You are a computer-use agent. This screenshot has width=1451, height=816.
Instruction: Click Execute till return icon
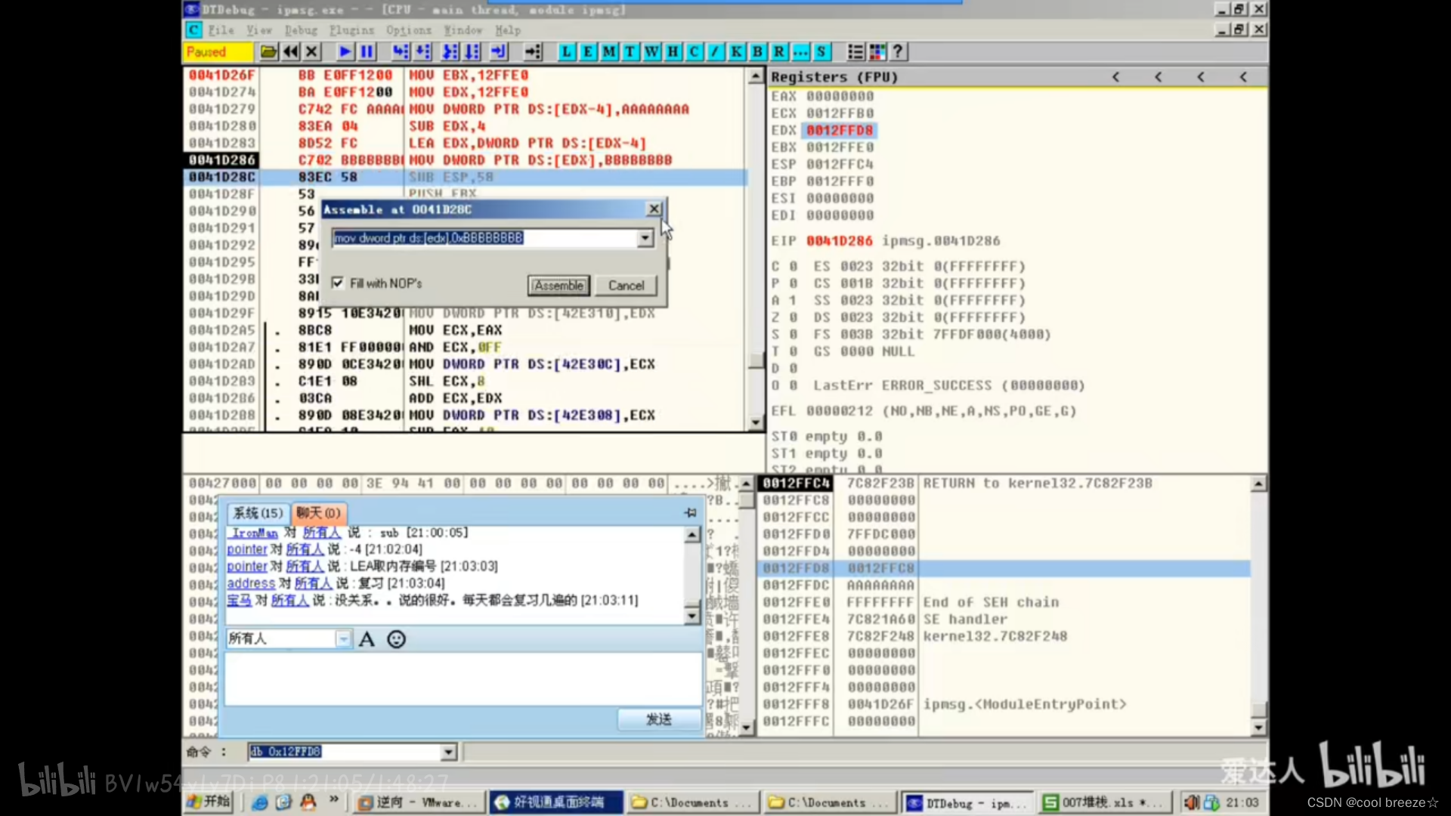pyautogui.click(x=499, y=52)
